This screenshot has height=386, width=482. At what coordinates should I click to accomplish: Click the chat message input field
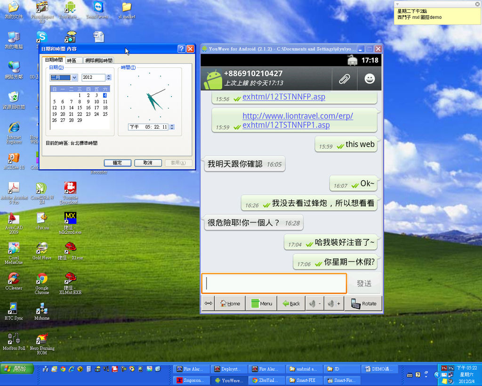274,283
